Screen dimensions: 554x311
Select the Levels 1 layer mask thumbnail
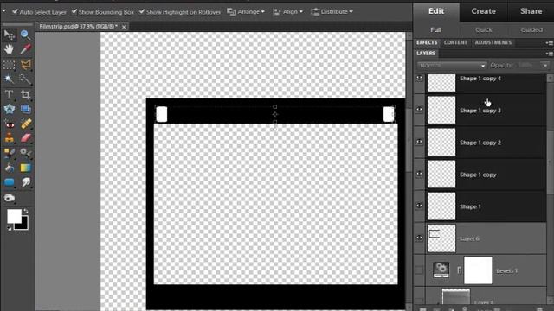(x=478, y=270)
